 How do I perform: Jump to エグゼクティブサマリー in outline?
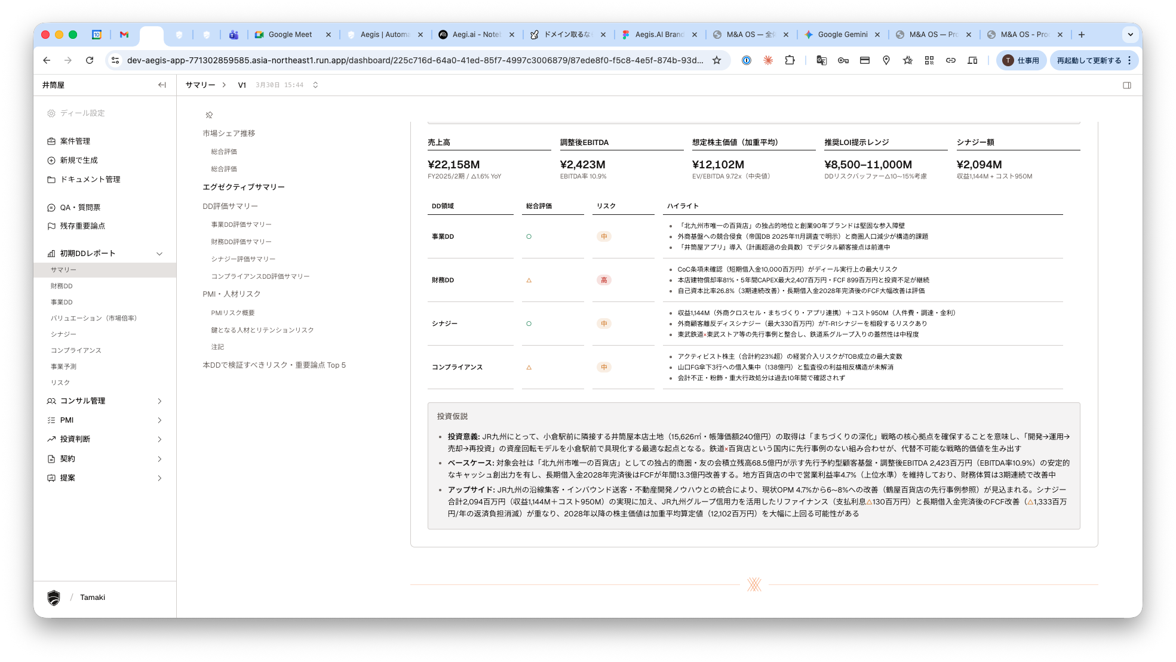243,187
